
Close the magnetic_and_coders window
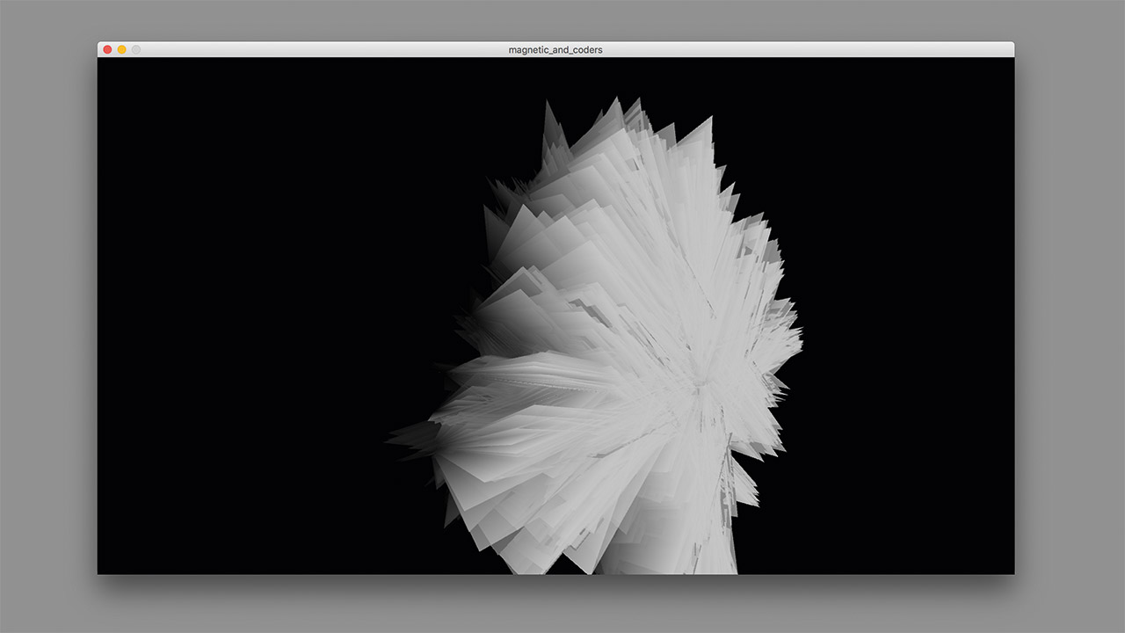pos(107,49)
